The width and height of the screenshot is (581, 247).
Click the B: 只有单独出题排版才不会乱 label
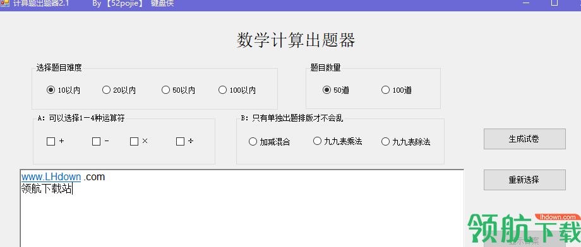pyautogui.click(x=292, y=118)
